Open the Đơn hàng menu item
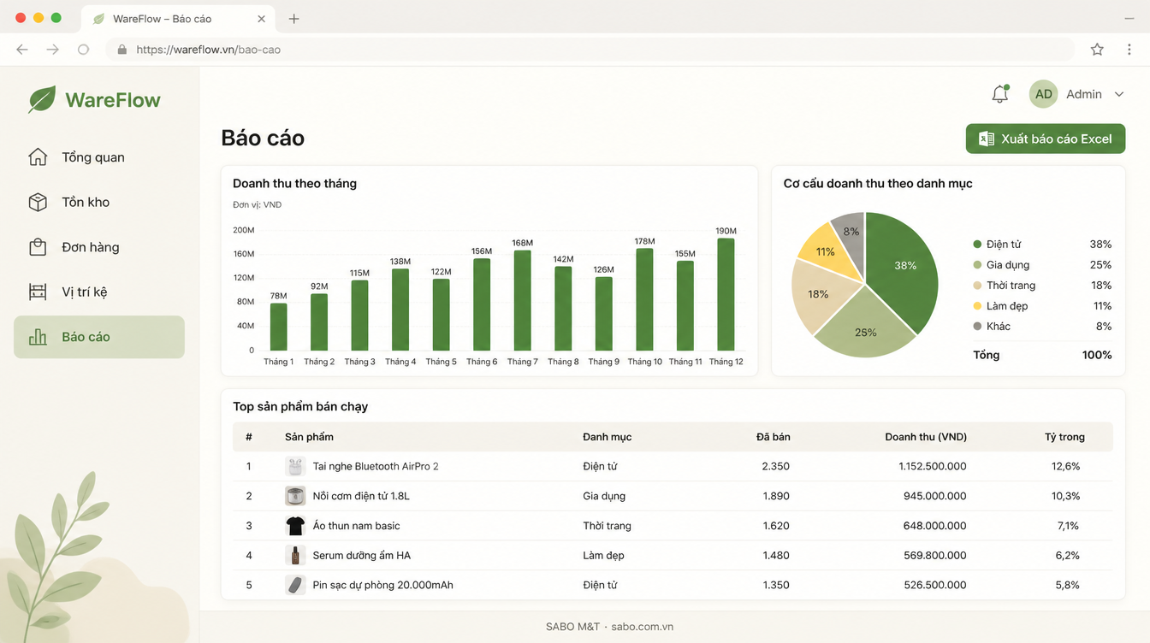This screenshot has width=1150, height=643. (99, 247)
